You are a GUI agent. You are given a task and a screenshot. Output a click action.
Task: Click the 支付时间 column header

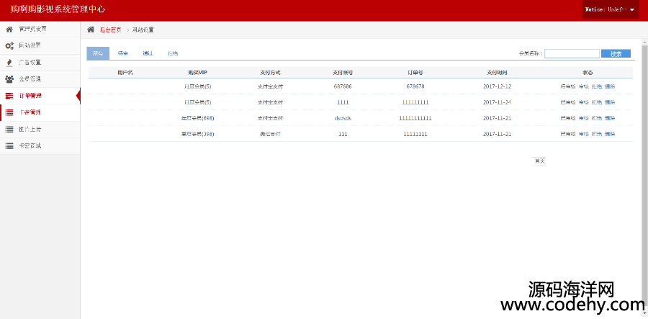point(497,72)
